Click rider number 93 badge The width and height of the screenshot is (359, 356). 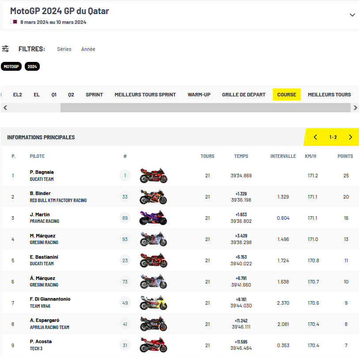click(x=125, y=239)
